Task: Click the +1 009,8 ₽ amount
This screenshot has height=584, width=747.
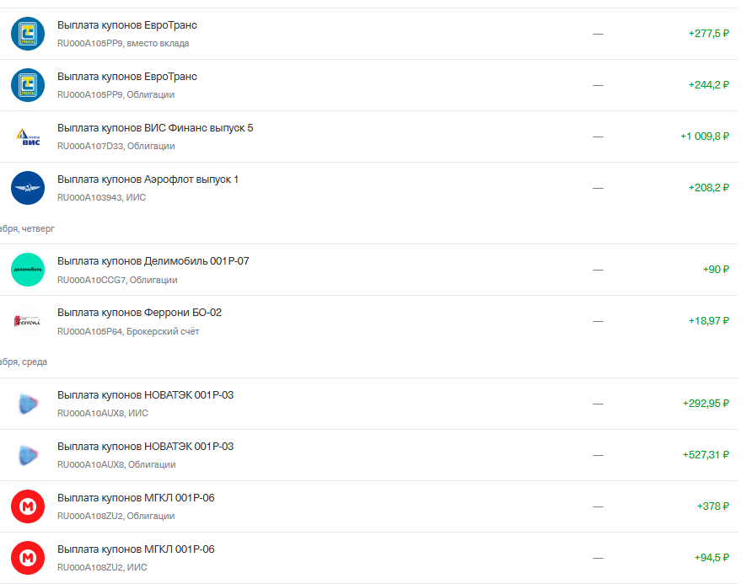Action: click(x=704, y=137)
